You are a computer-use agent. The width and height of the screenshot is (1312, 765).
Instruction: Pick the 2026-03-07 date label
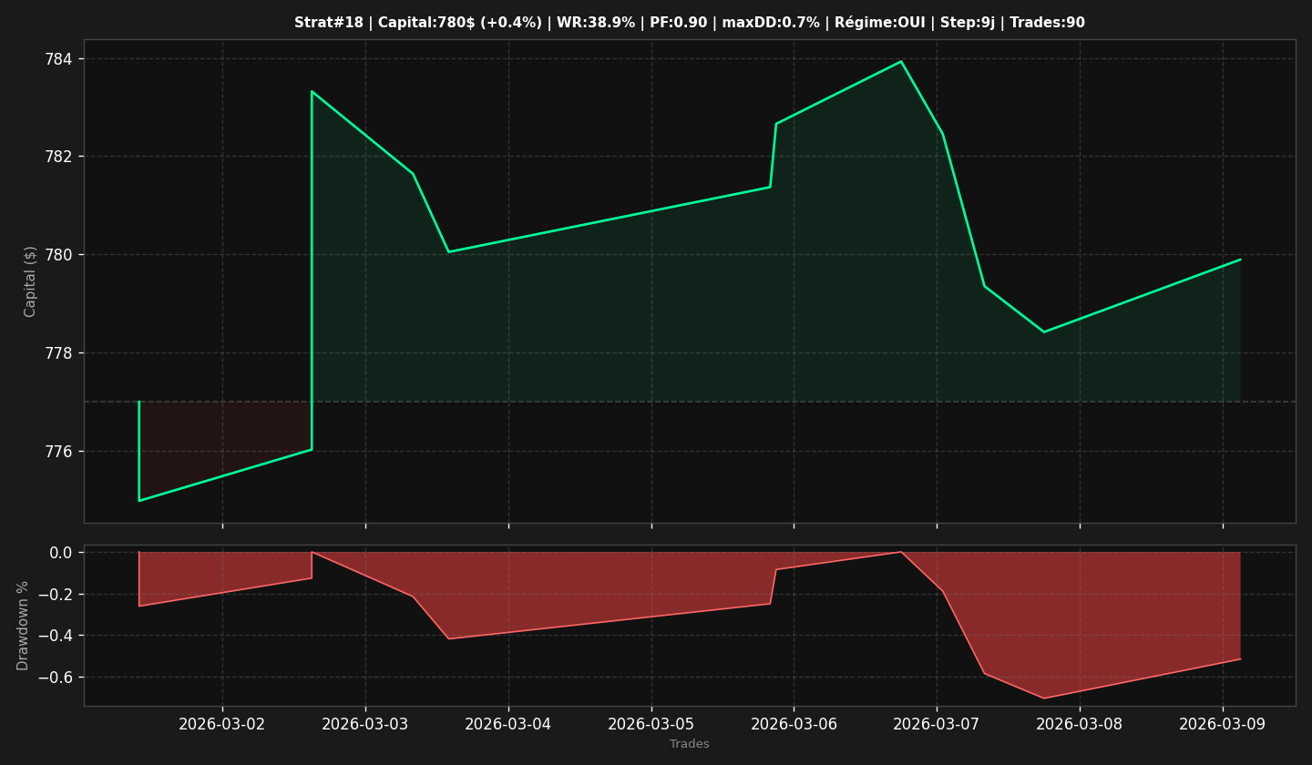(937, 724)
